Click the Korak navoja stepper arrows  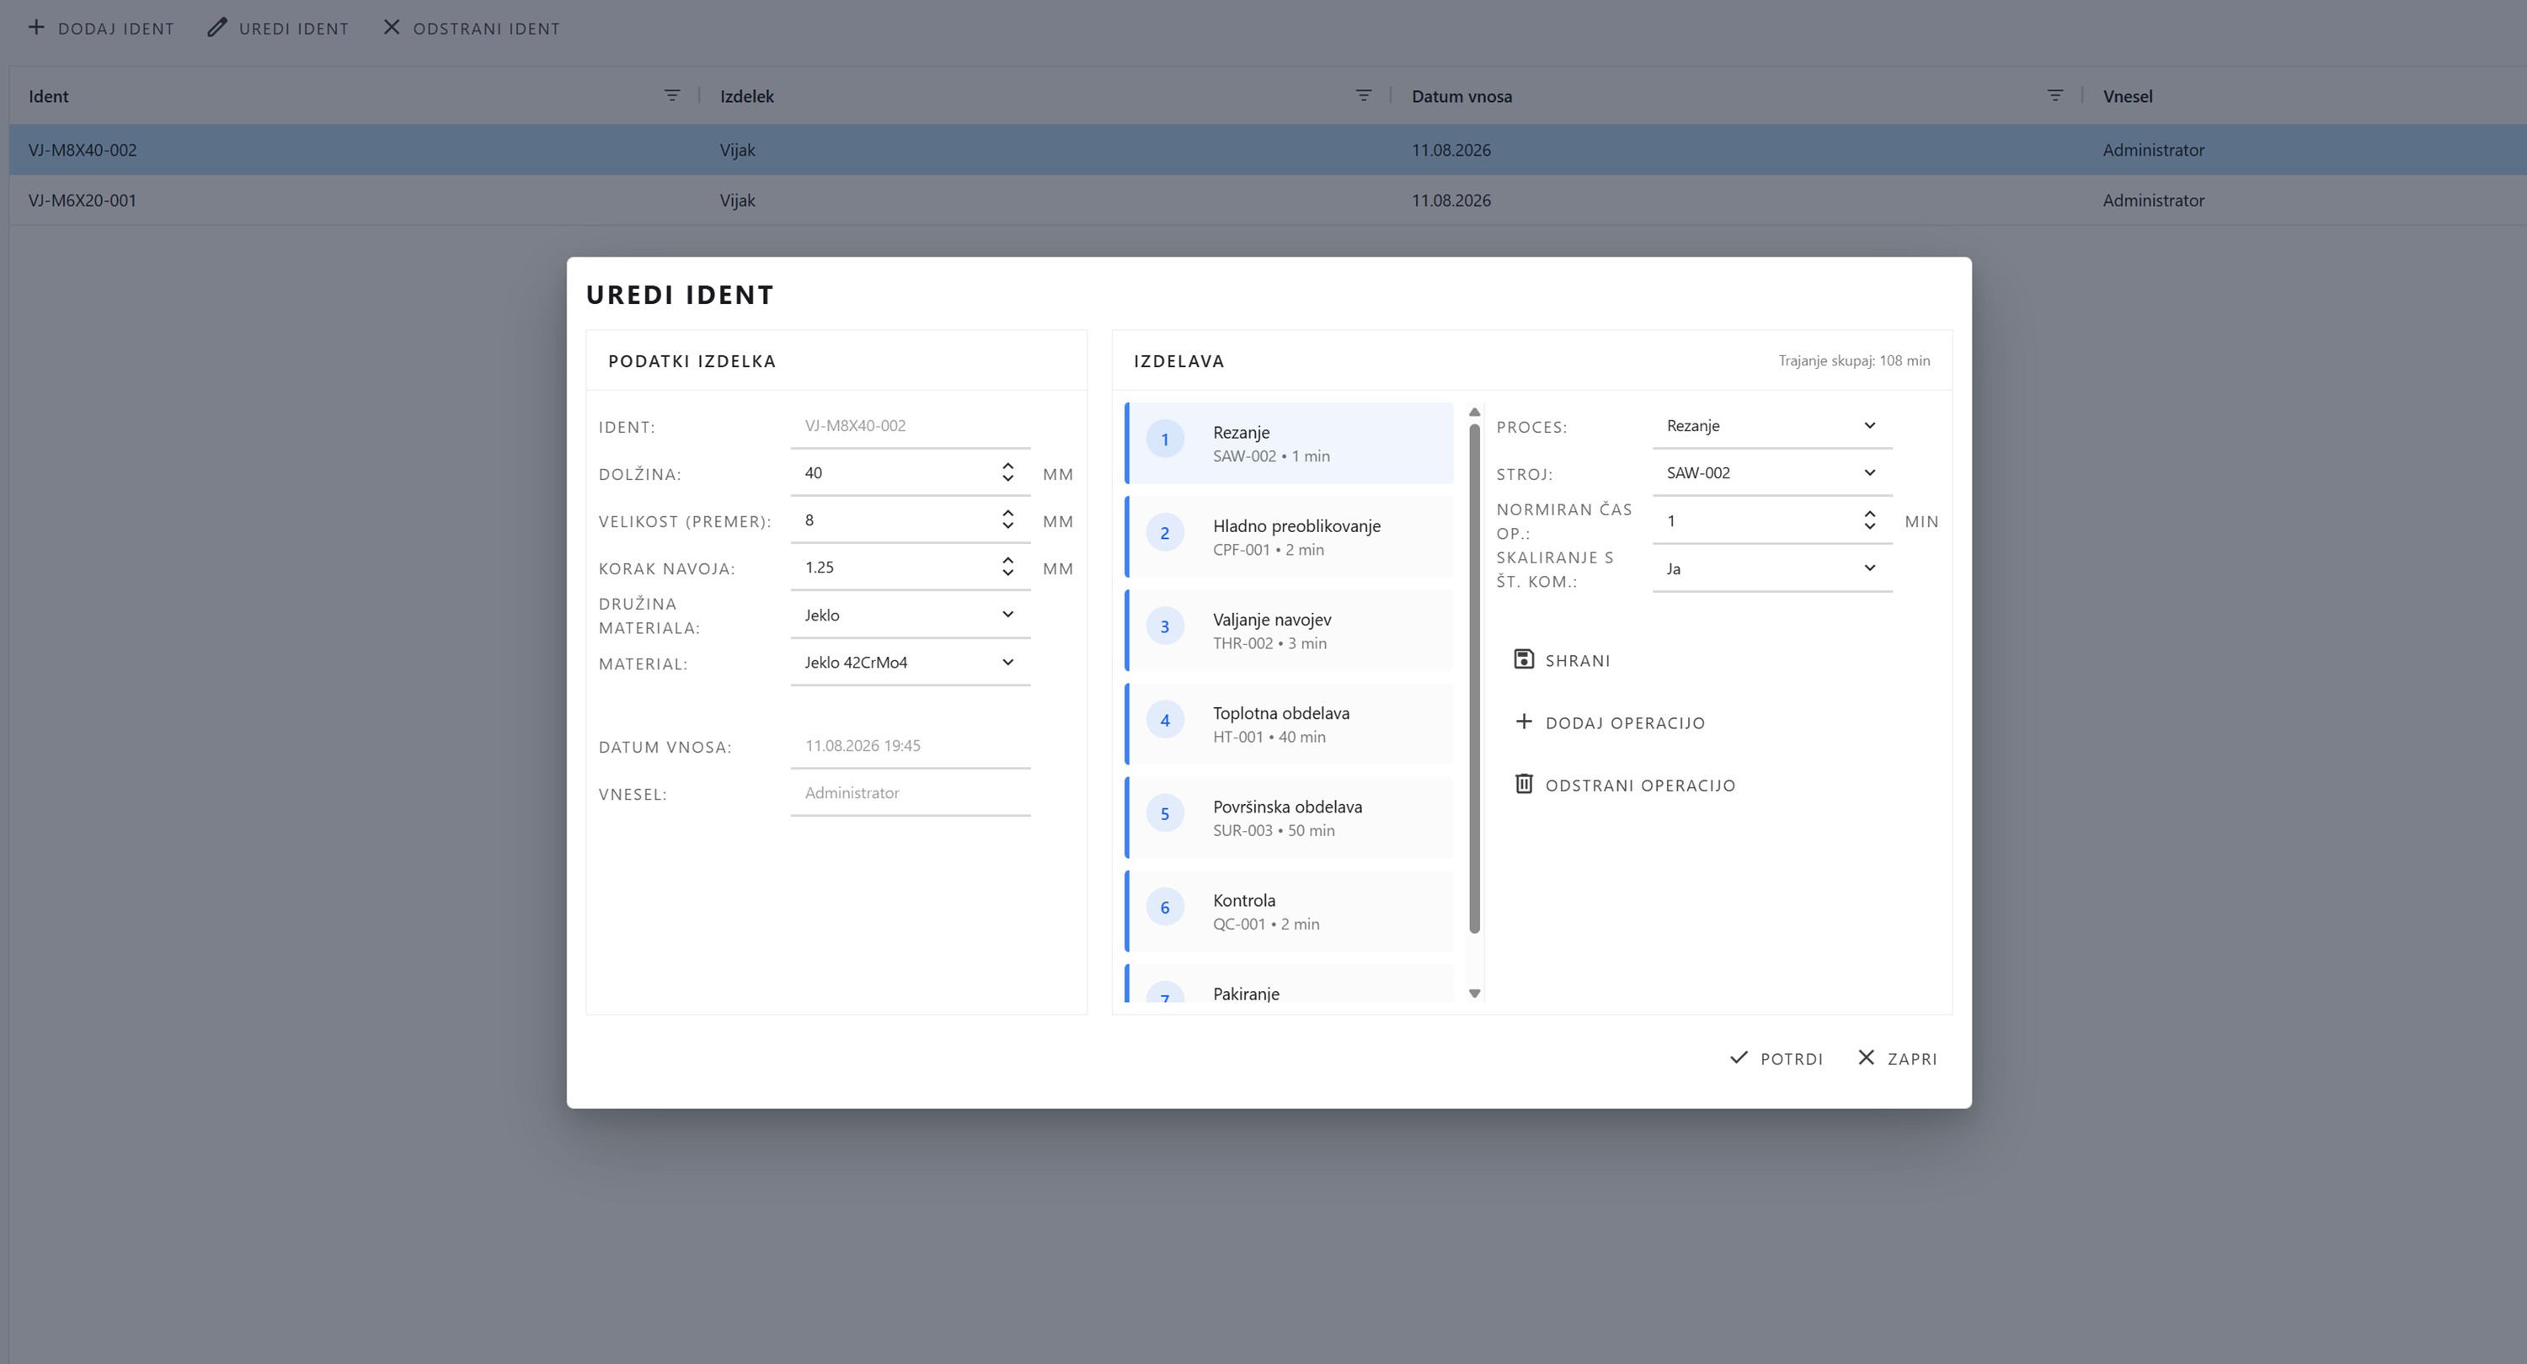(x=1007, y=567)
